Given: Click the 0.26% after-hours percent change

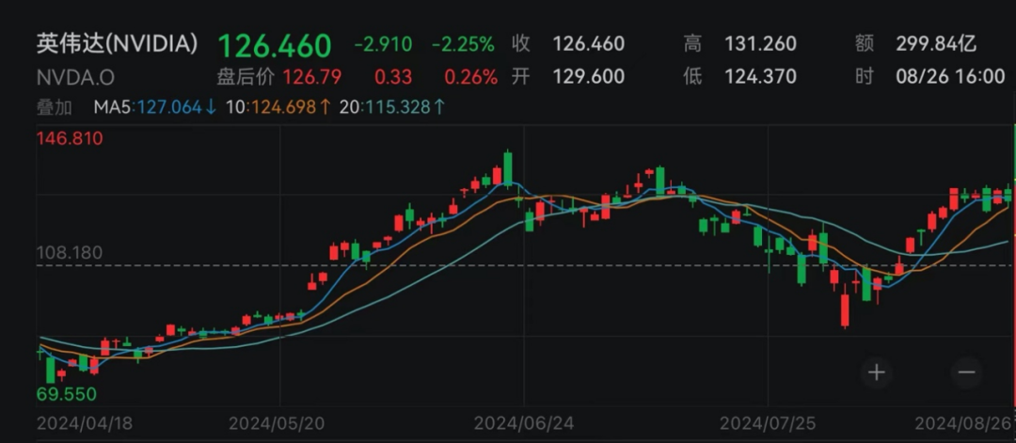Looking at the screenshot, I should coord(471,77).
